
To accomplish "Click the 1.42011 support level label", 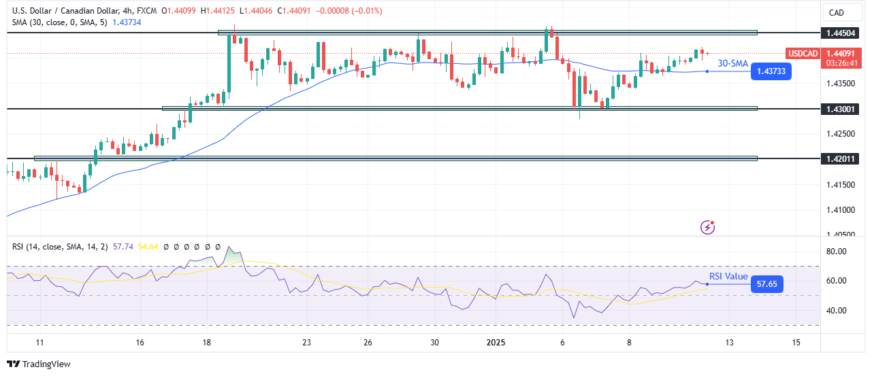I will (842, 158).
